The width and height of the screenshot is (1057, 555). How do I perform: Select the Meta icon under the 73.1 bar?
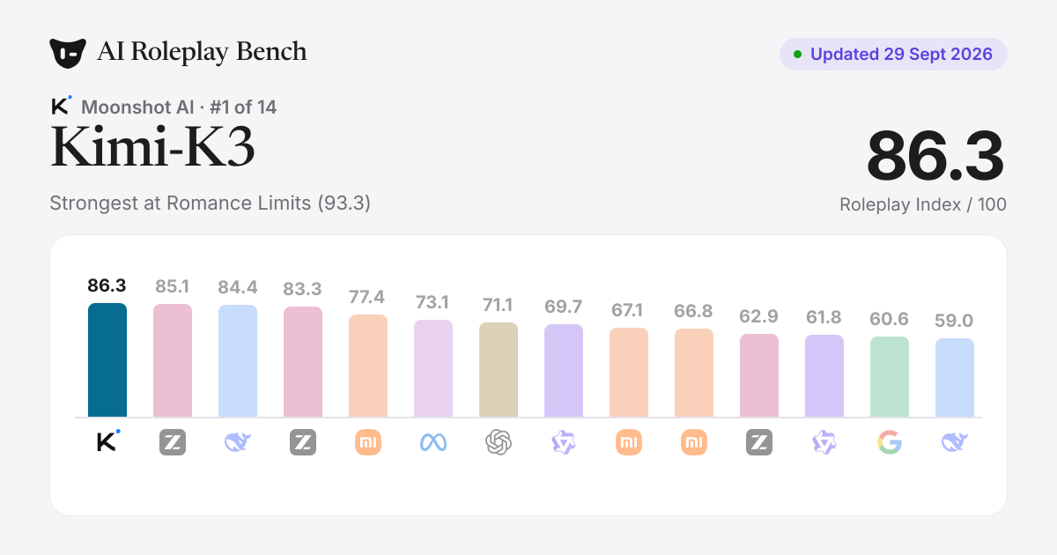433,441
